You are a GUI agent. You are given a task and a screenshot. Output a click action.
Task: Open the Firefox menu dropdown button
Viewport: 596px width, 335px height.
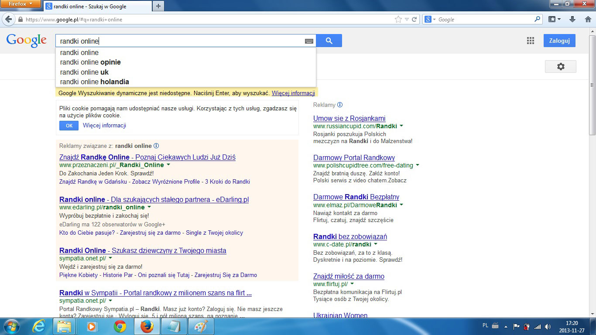(x=21, y=4)
